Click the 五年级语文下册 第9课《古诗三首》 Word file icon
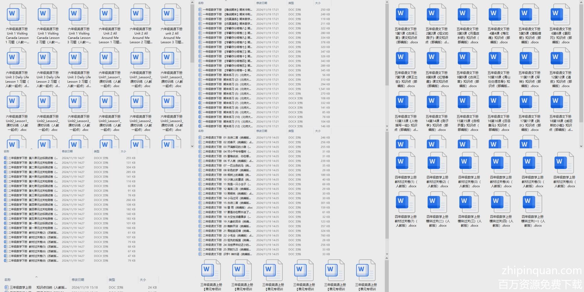584x292 pixels. tap(467, 58)
